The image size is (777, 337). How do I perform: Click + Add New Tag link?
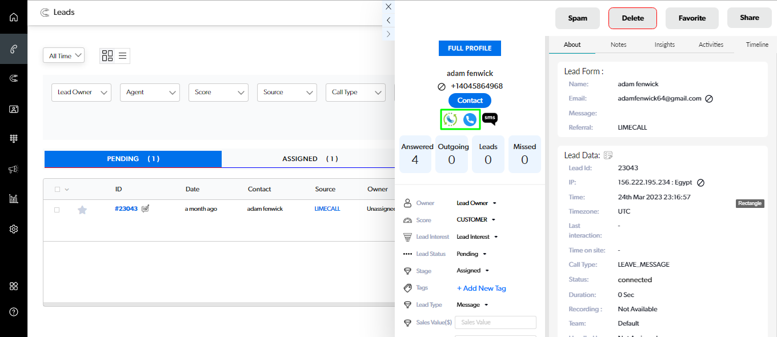click(482, 288)
